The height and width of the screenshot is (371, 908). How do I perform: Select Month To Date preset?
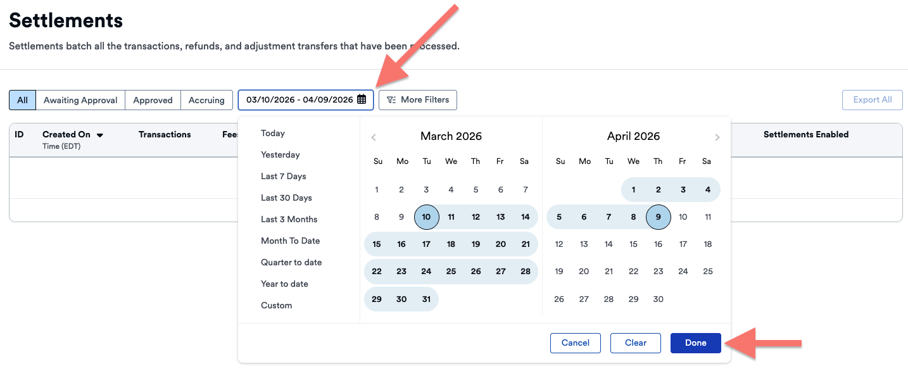coord(290,241)
